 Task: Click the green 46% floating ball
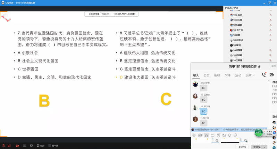(259, 133)
